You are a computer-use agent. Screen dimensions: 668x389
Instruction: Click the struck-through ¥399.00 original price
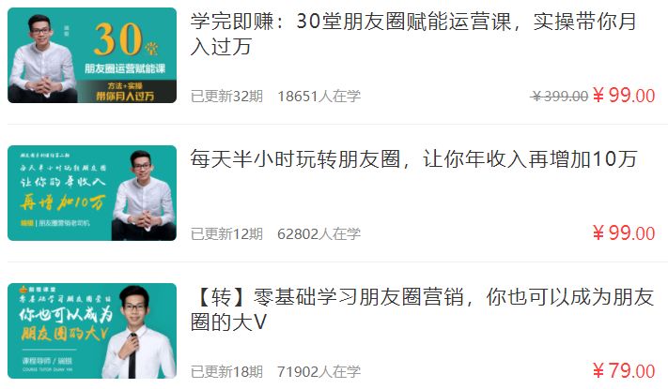pyautogui.click(x=559, y=97)
